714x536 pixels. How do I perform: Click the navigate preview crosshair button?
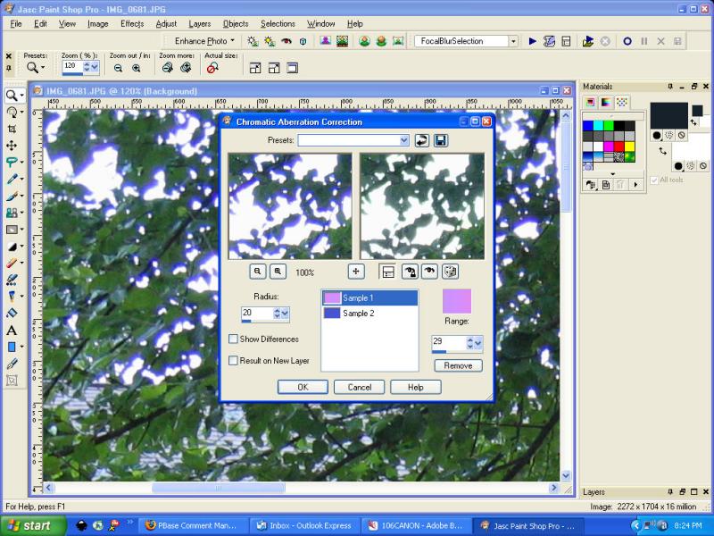point(356,272)
